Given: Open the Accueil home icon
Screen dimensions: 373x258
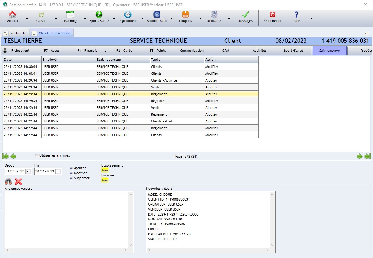Looking at the screenshot, I should click(x=12, y=15).
